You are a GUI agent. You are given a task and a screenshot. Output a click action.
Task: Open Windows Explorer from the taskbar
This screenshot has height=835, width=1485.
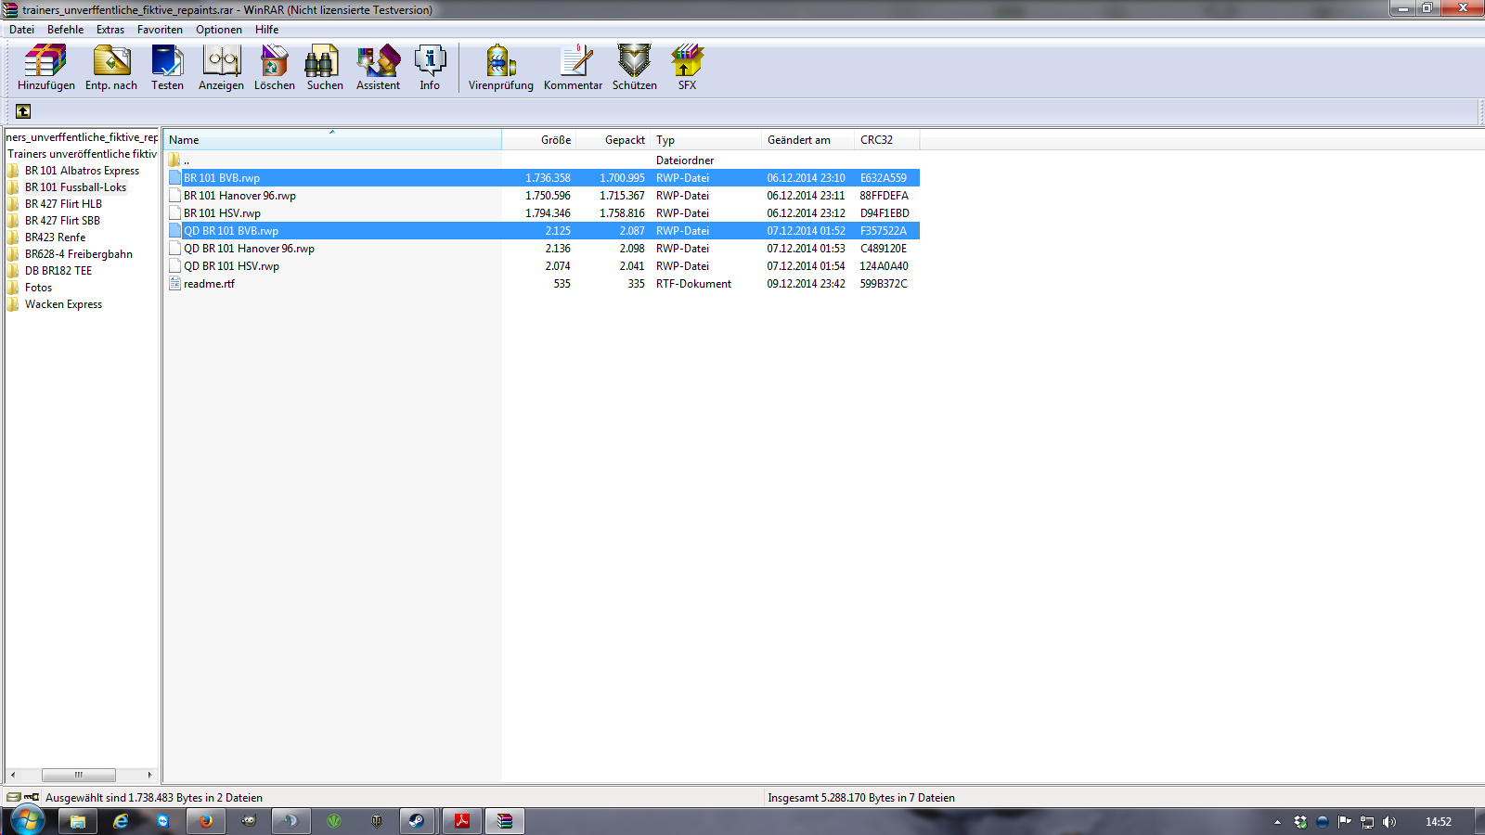[78, 821]
